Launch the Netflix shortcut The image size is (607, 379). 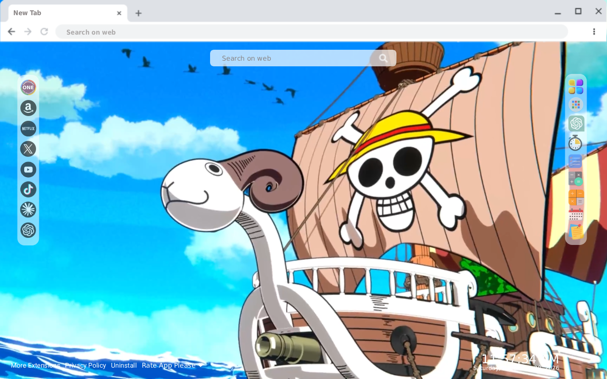(x=28, y=128)
